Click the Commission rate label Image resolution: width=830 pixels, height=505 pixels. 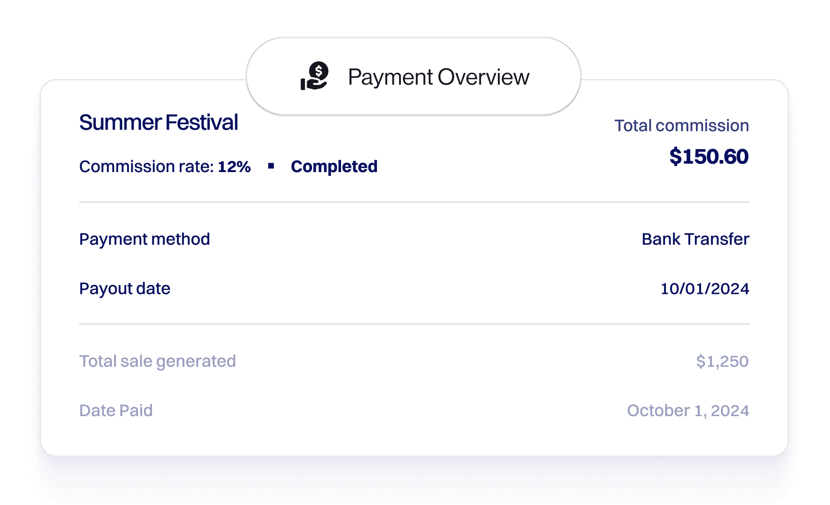click(x=146, y=166)
